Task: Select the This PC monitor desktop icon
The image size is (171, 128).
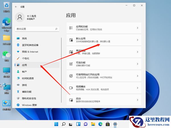Action: [x=7, y=73]
